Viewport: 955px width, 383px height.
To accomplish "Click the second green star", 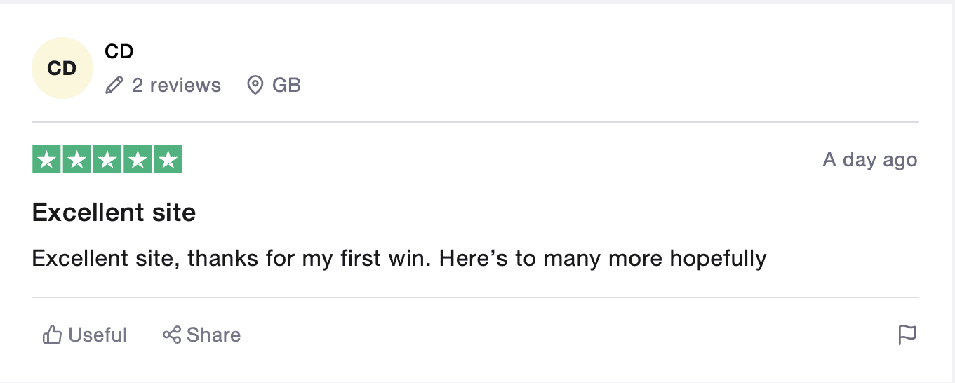I will (77, 159).
